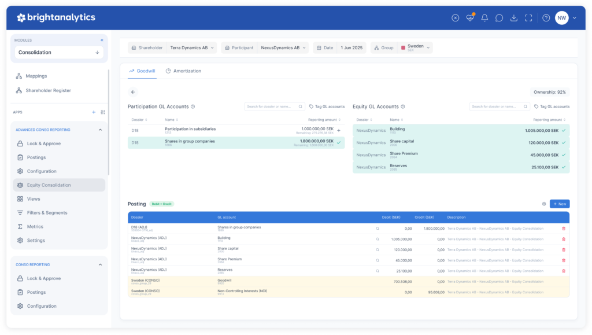Image resolution: width=592 pixels, height=335 pixels.
Task: Search in the Equity GL Accounts field
Action: (499, 106)
